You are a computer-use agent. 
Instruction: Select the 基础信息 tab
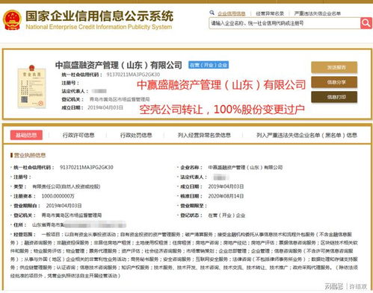point(26,135)
